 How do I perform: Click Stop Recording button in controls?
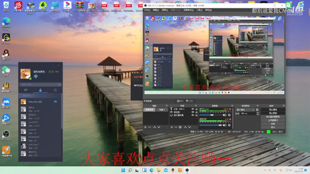coord(273,113)
